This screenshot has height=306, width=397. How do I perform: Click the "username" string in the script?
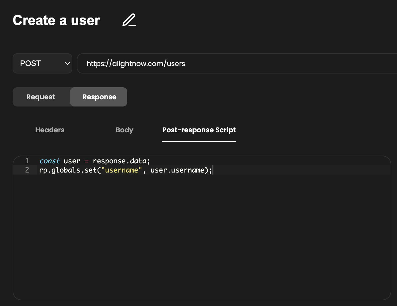pyautogui.click(x=122, y=170)
